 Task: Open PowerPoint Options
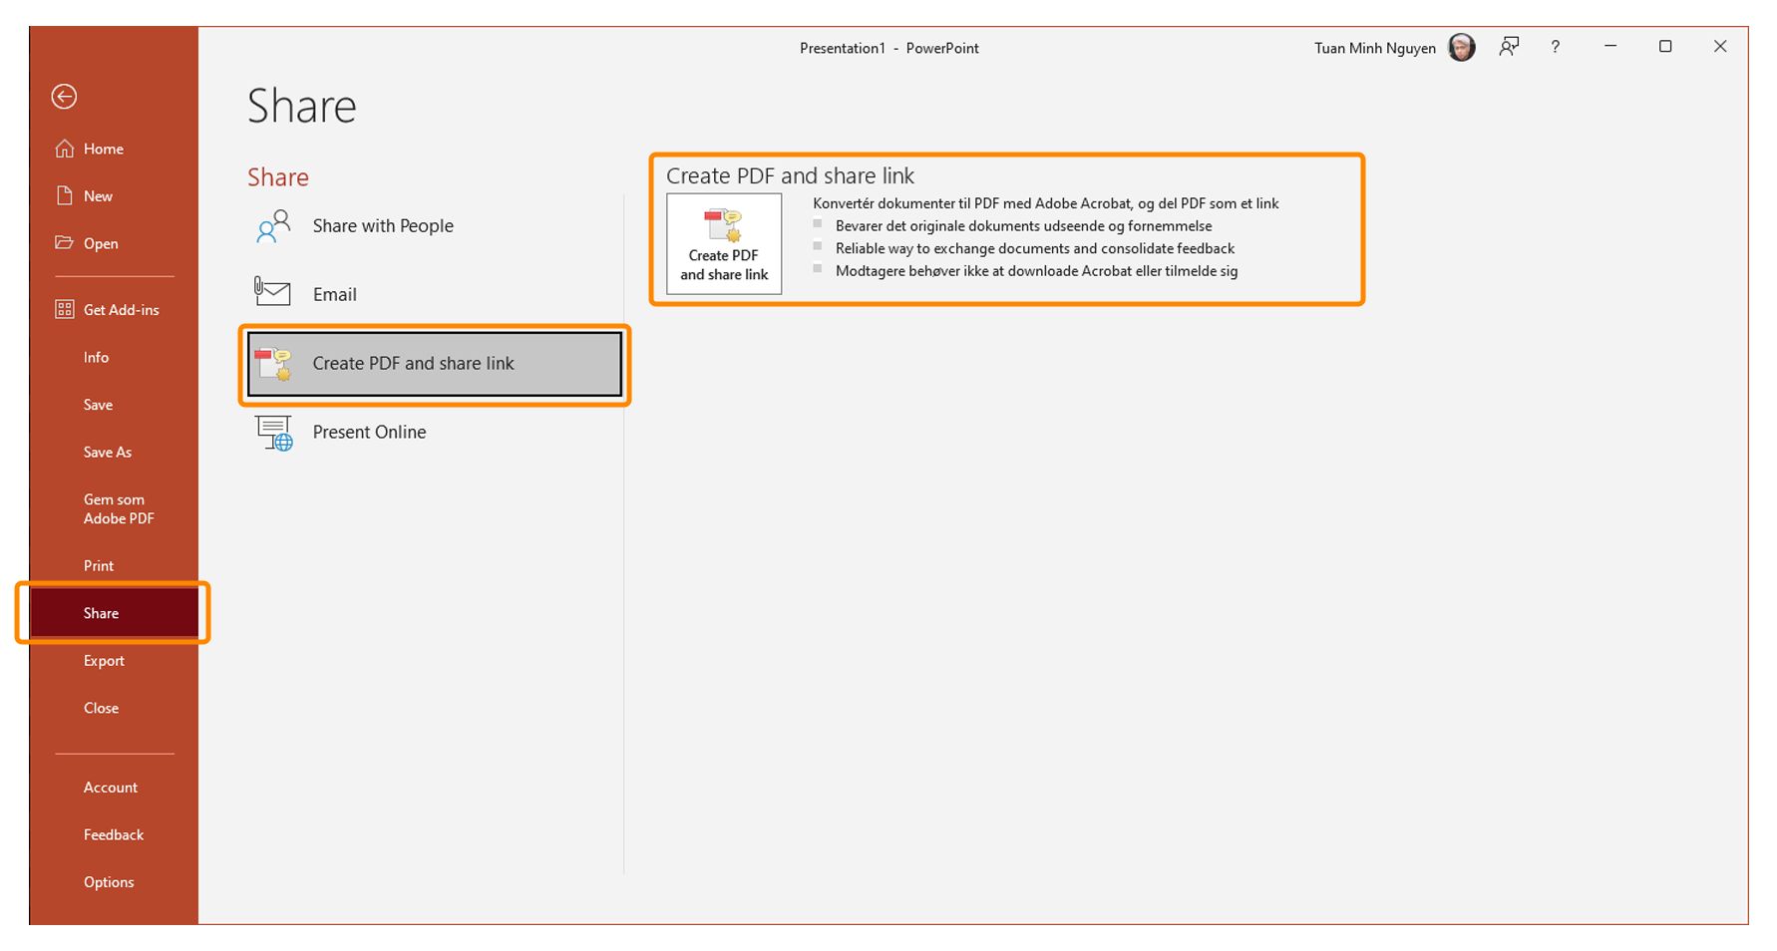tap(108, 881)
